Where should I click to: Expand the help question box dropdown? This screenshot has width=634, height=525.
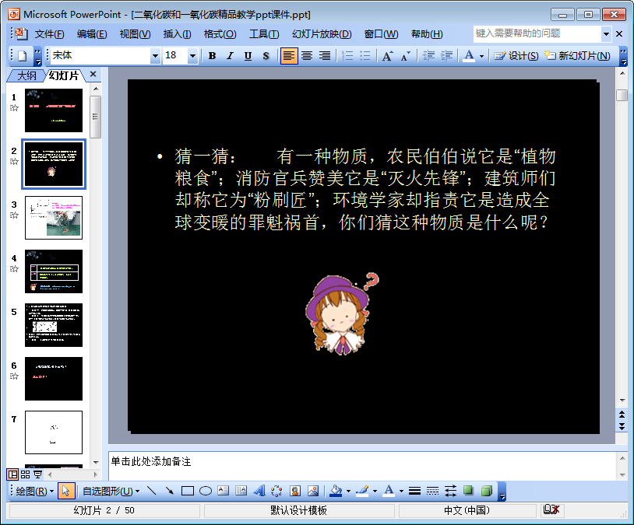click(x=606, y=34)
